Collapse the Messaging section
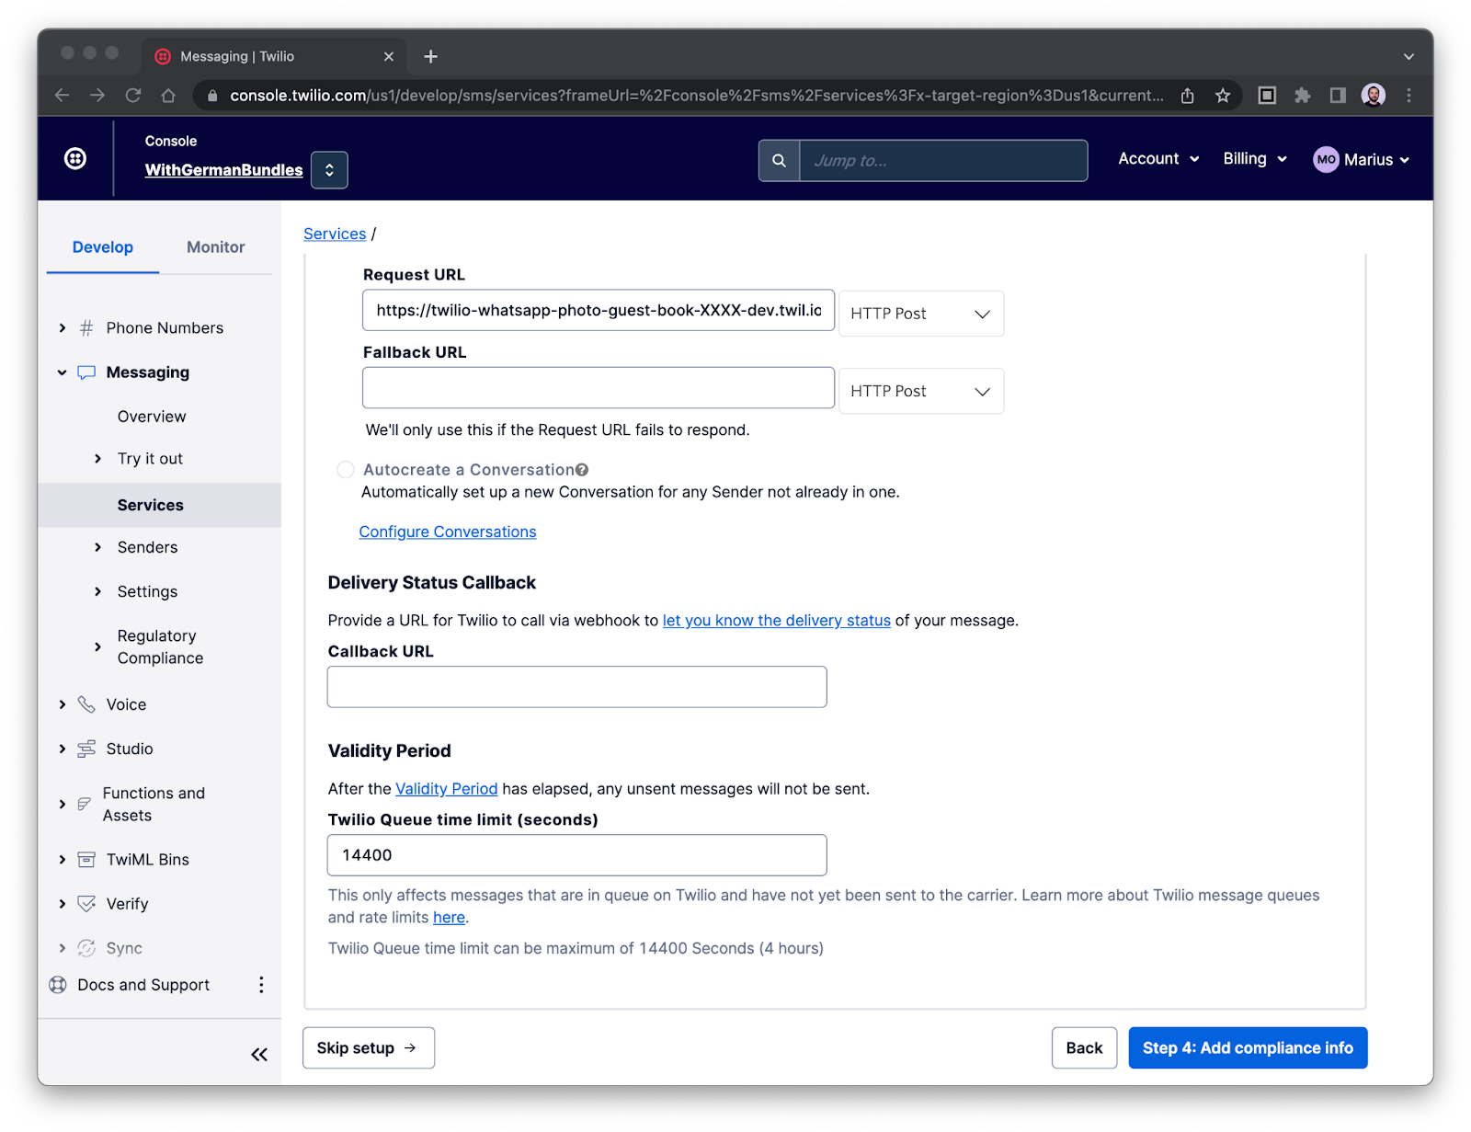This screenshot has width=1471, height=1132. tap(63, 372)
